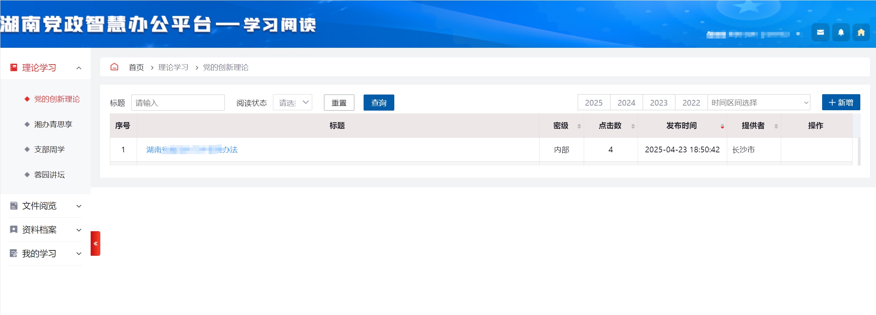
Task: Sort table by 密级 sort icon
Action: click(579, 126)
